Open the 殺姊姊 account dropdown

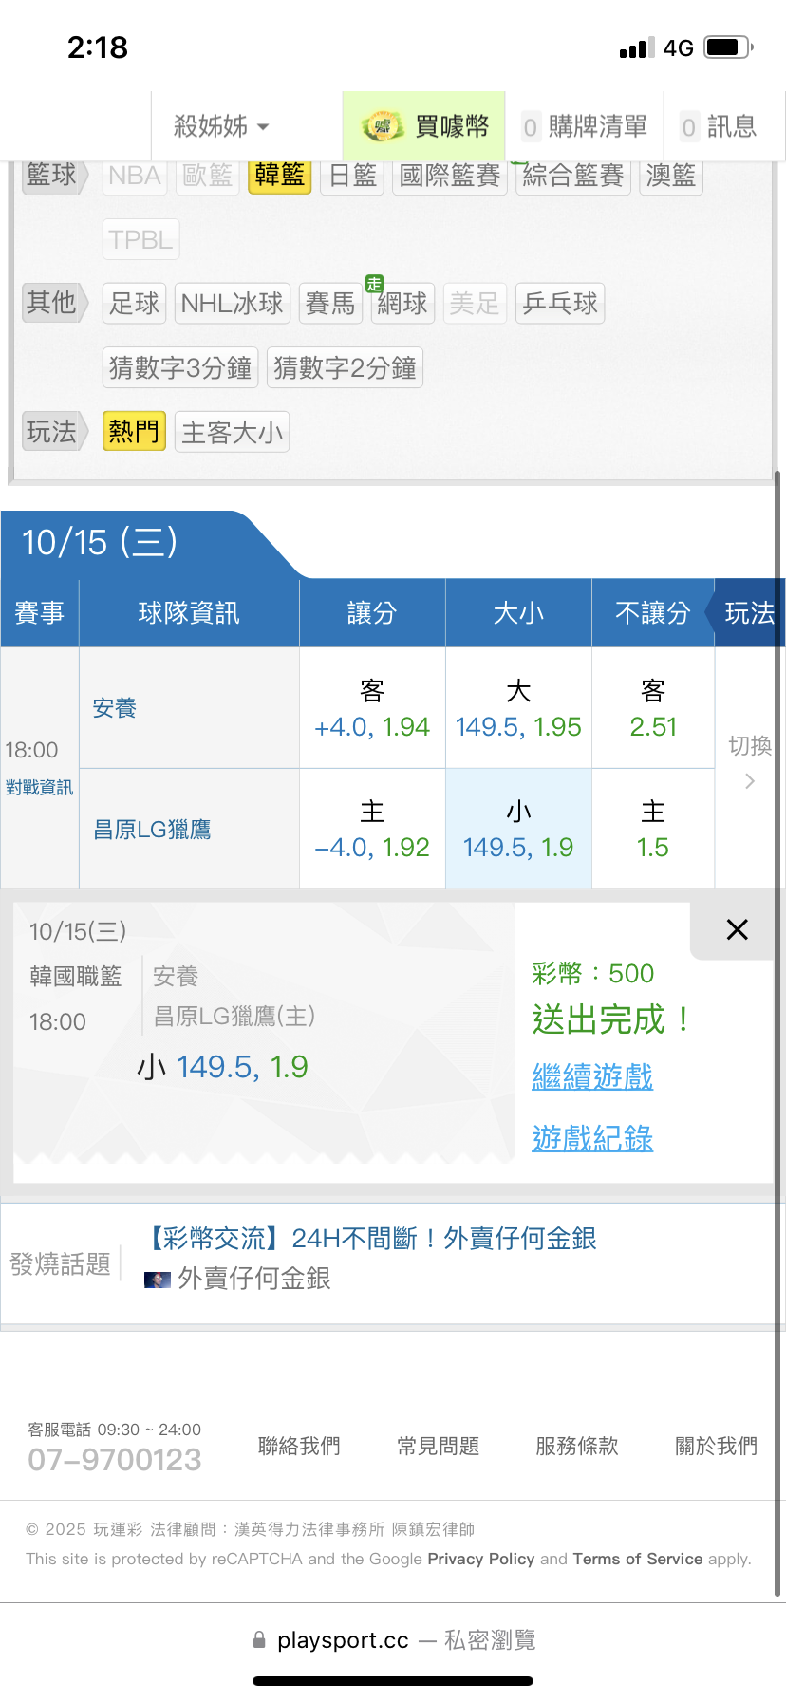[221, 126]
